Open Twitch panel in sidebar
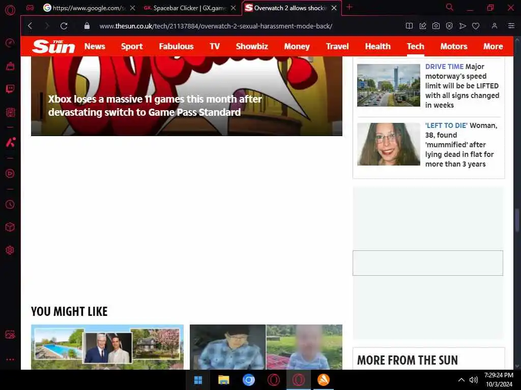This screenshot has height=390, width=521. point(10,89)
